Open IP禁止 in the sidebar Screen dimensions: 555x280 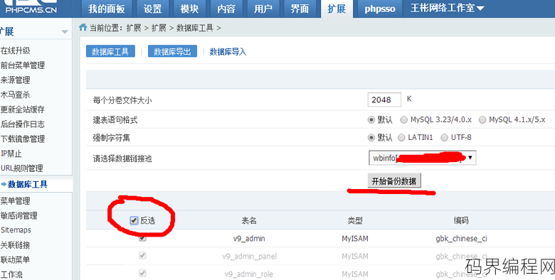[11, 154]
